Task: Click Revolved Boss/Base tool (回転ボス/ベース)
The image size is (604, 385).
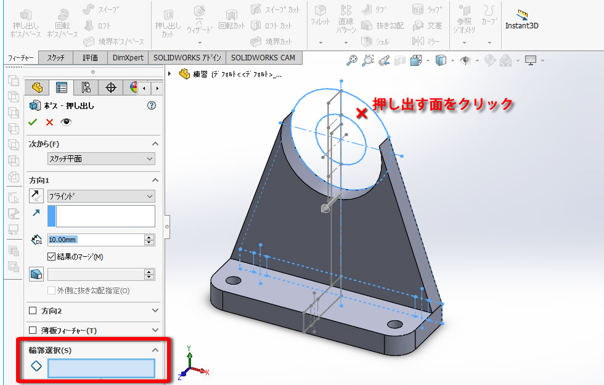Action: (62, 23)
